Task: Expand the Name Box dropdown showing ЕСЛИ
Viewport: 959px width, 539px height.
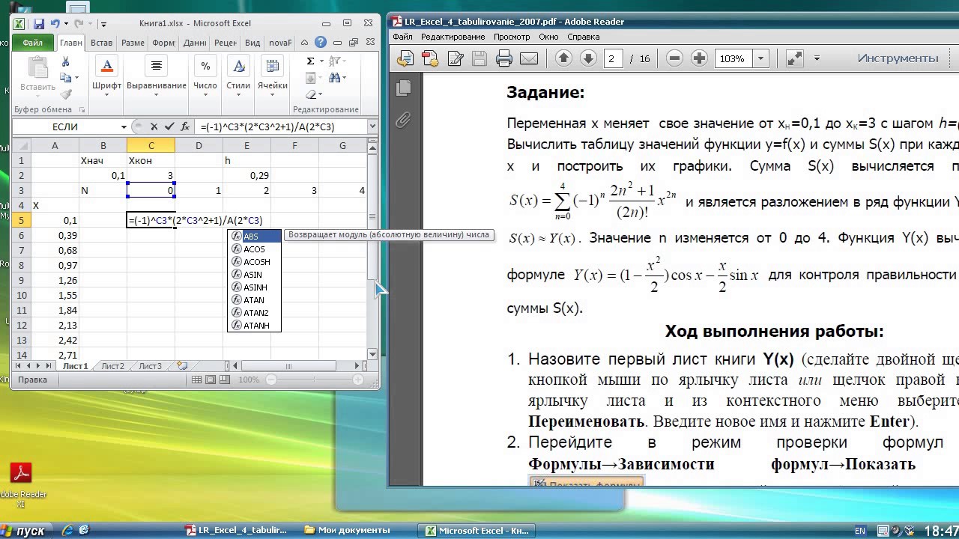Action: 124,127
